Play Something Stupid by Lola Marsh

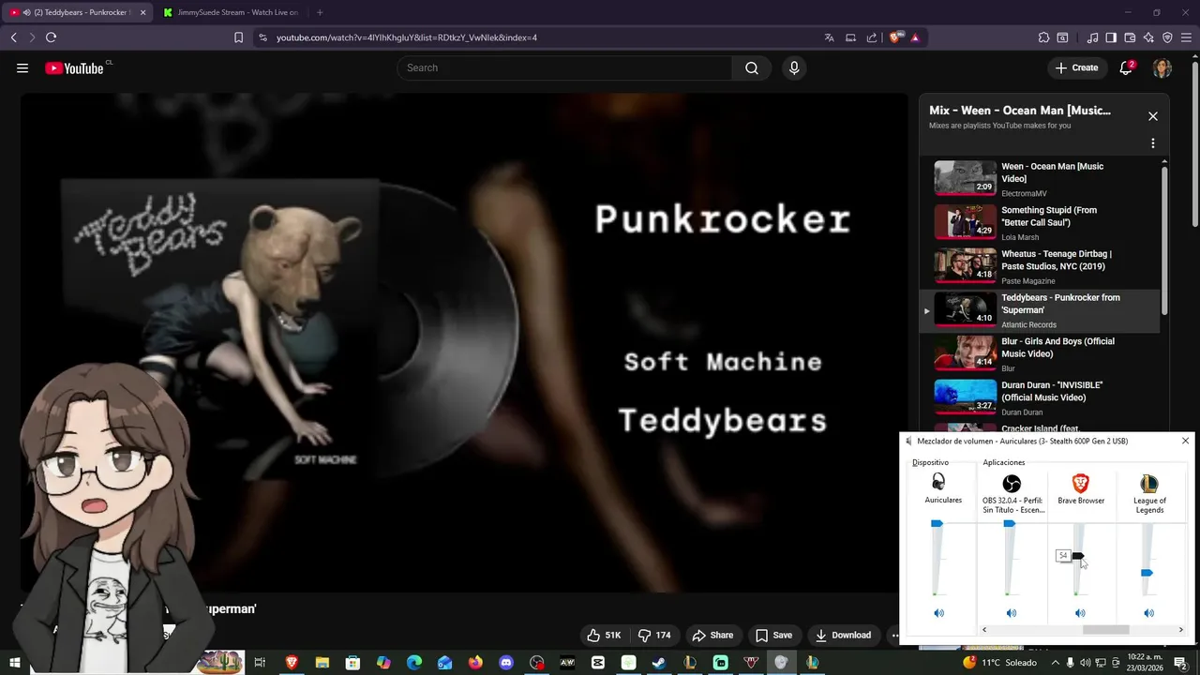point(1040,222)
